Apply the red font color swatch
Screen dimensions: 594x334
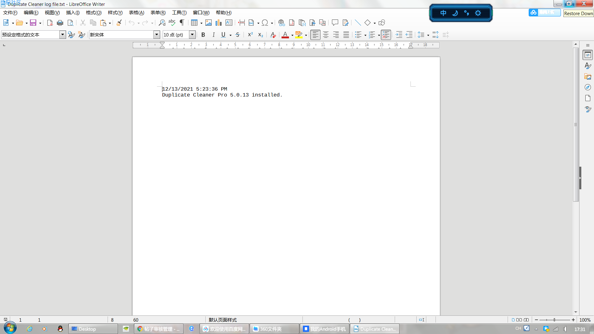[x=285, y=35]
